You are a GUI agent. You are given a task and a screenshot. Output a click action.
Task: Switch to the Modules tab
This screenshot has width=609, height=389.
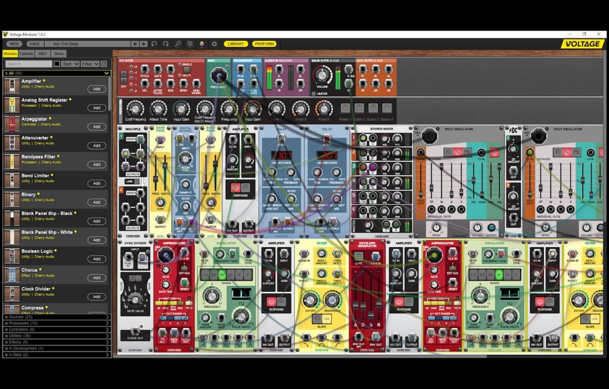click(x=10, y=54)
